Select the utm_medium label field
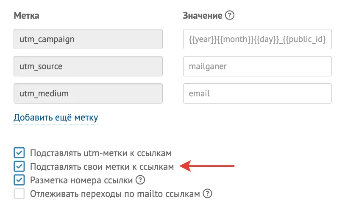The image size is (345, 219). [x=88, y=93]
